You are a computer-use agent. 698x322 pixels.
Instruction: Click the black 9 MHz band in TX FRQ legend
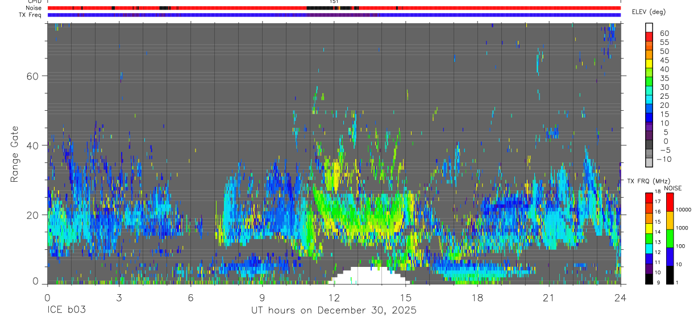coord(649,278)
